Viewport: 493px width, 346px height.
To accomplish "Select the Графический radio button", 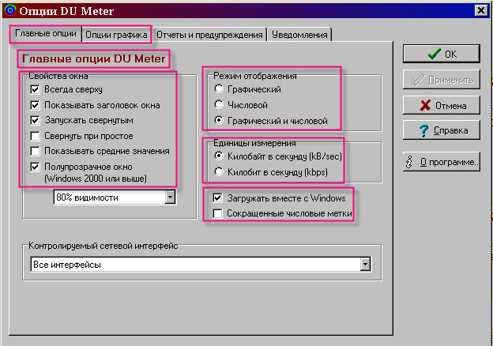I will pos(219,89).
